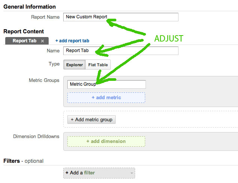Screen dimensions: 238x183
Task: Click the add metric placeholder
Action: click(106, 98)
